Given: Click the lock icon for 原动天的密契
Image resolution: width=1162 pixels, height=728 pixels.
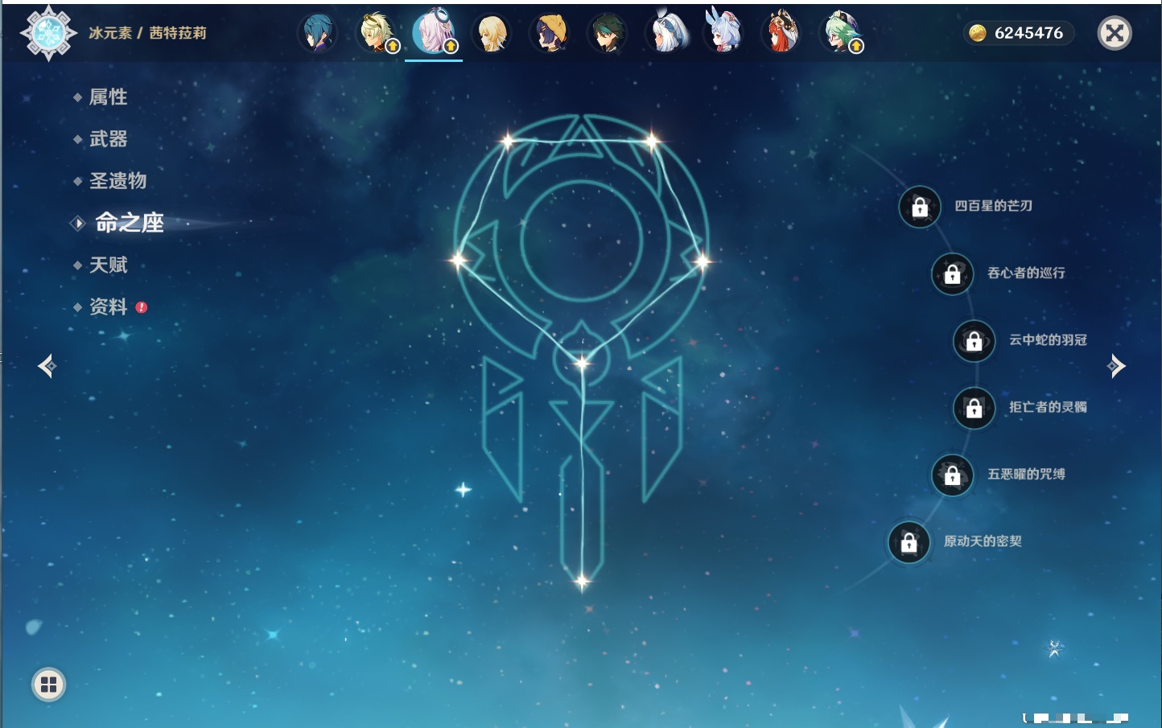Looking at the screenshot, I should pos(909,542).
